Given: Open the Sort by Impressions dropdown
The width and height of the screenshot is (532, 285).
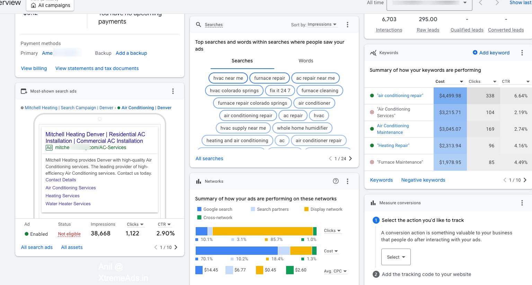Looking at the screenshot, I should click(x=322, y=25).
